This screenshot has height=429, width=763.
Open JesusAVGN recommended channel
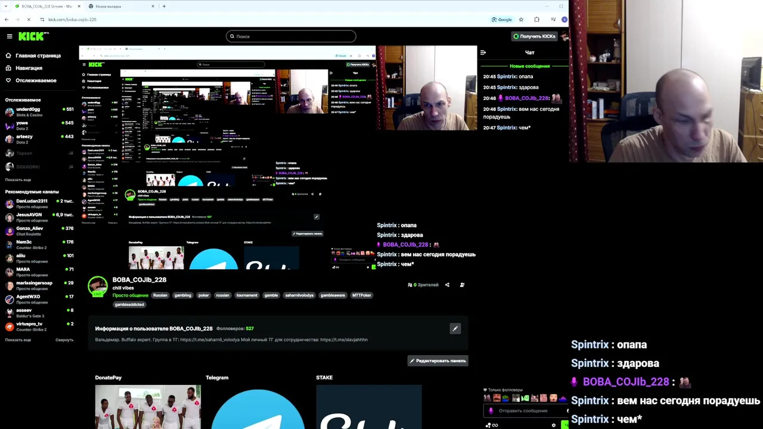point(39,217)
